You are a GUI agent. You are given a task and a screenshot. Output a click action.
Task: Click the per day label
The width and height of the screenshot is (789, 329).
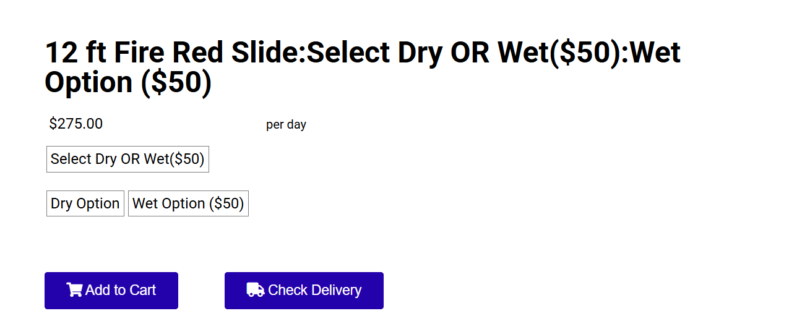[286, 124]
